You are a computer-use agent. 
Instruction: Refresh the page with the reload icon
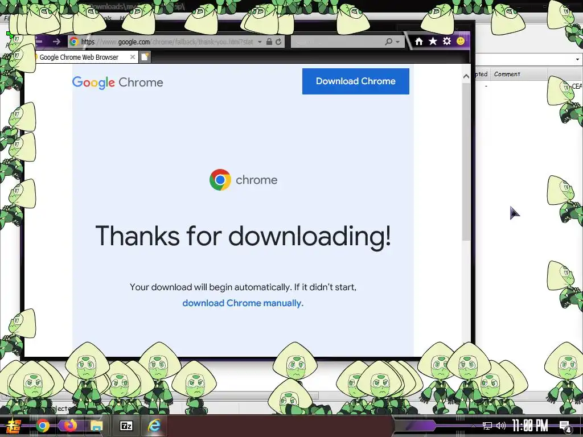point(278,42)
